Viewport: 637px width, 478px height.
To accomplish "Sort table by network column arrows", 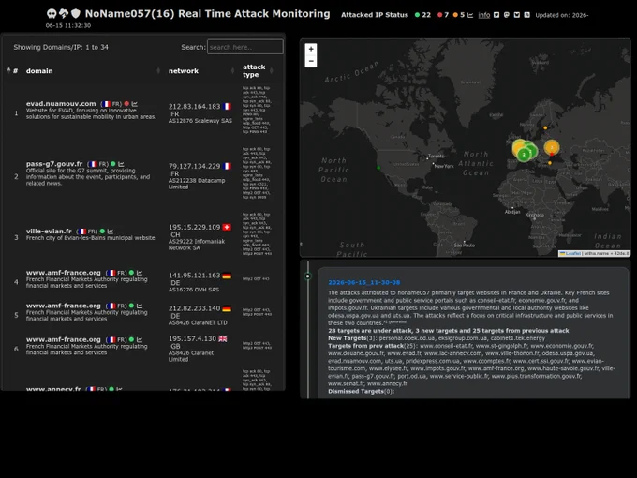I will (232, 71).
